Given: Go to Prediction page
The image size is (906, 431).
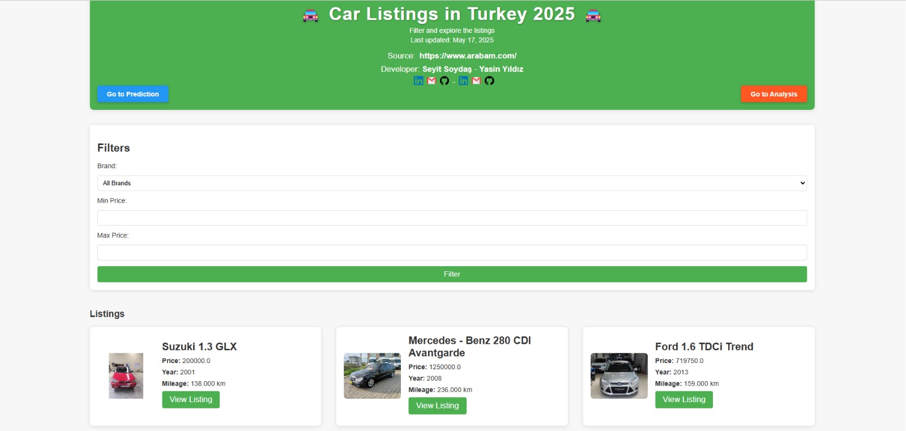Looking at the screenshot, I should pyautogui.click(x=133, y=94).
